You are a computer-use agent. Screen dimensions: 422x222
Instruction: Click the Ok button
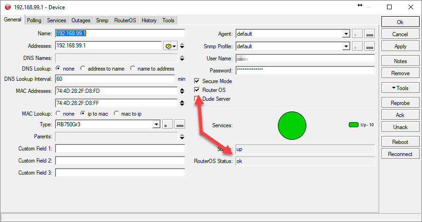pyautogui.click(x=400, y=22)
